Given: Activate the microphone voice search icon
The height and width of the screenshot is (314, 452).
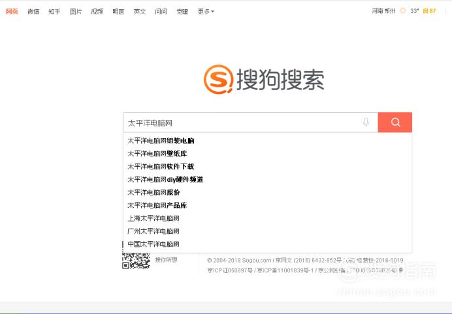Looking at the screenshot, I should click(x=366, y=122).
